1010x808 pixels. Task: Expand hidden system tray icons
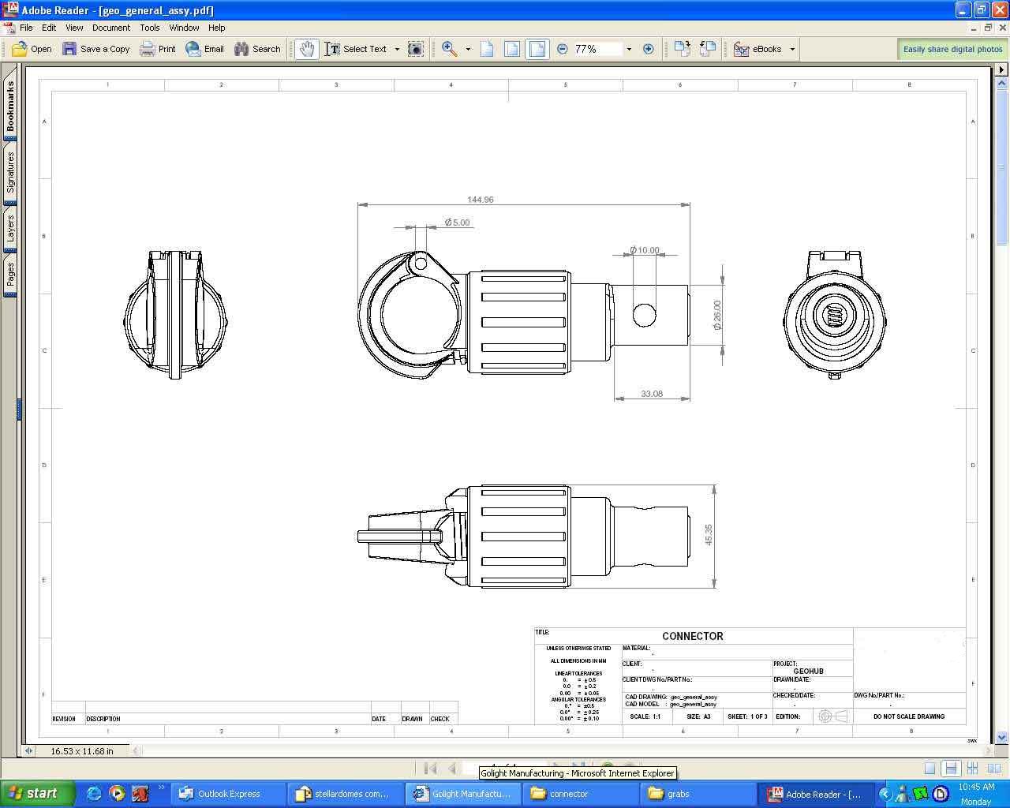pyautogui.click(x=885, y=794)
